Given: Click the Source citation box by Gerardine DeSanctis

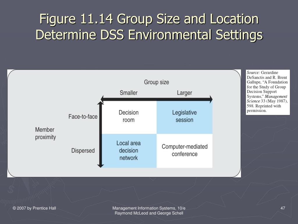Looking at the screenshot, I should coord(268,92).
